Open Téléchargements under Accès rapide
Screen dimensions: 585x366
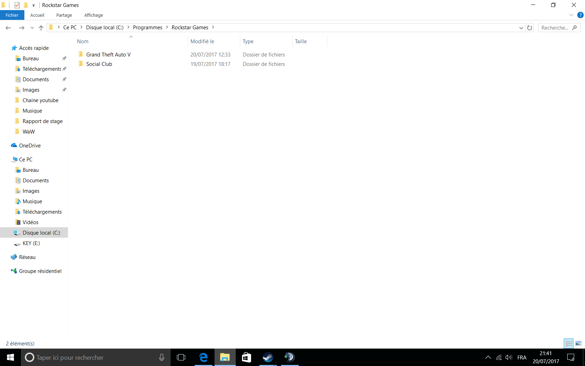[42, 69]
